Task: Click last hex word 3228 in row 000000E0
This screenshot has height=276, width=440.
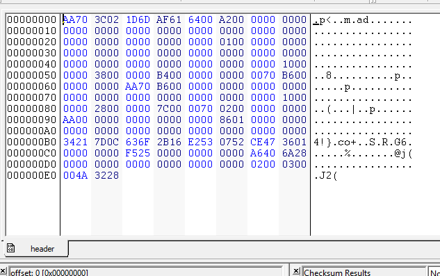Action: (106, 175)
